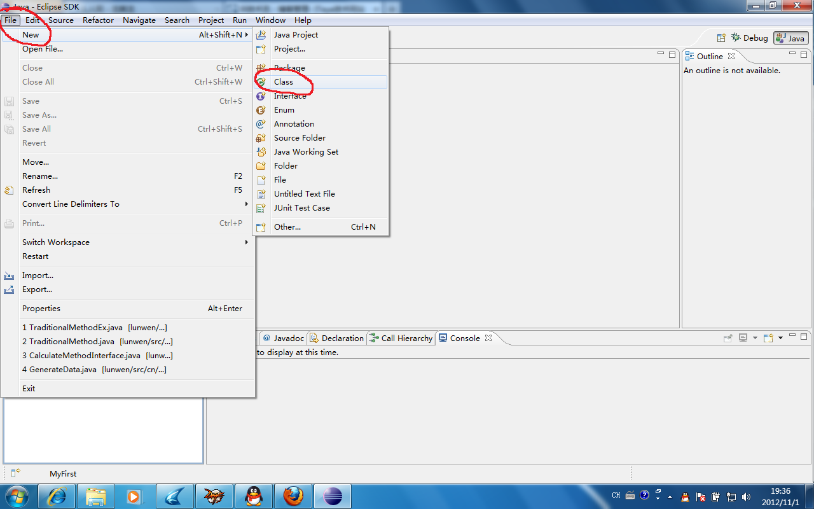Open the Open Console dropdown arrow

(780, 338)
